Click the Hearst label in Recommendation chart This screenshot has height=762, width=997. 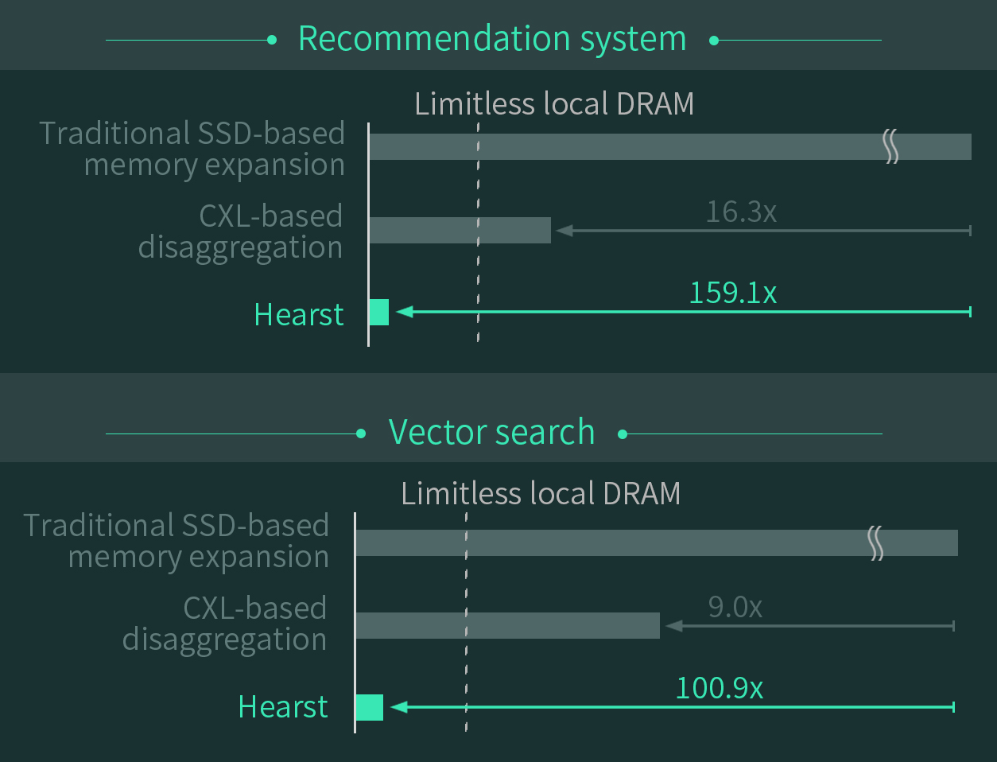click(x=299, y=314)
